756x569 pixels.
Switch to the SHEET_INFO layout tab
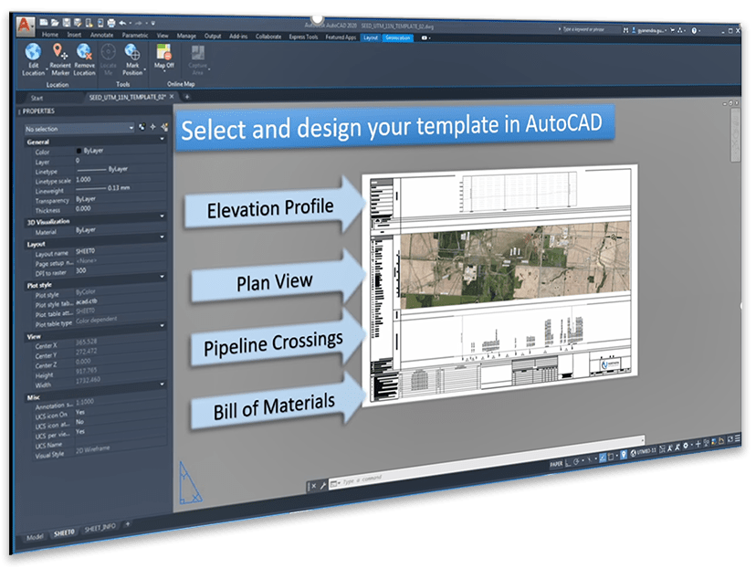[100, 528]
